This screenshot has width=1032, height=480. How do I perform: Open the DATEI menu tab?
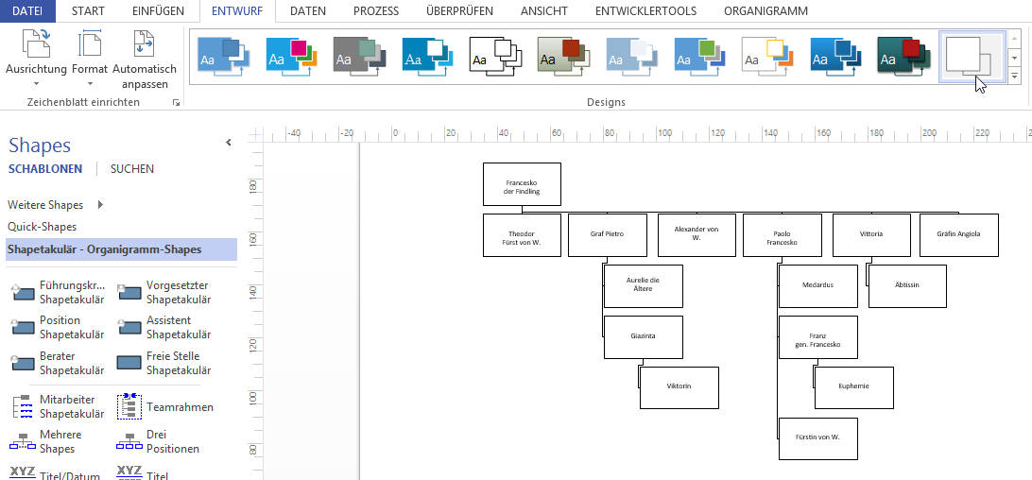[x=27, y=11]
